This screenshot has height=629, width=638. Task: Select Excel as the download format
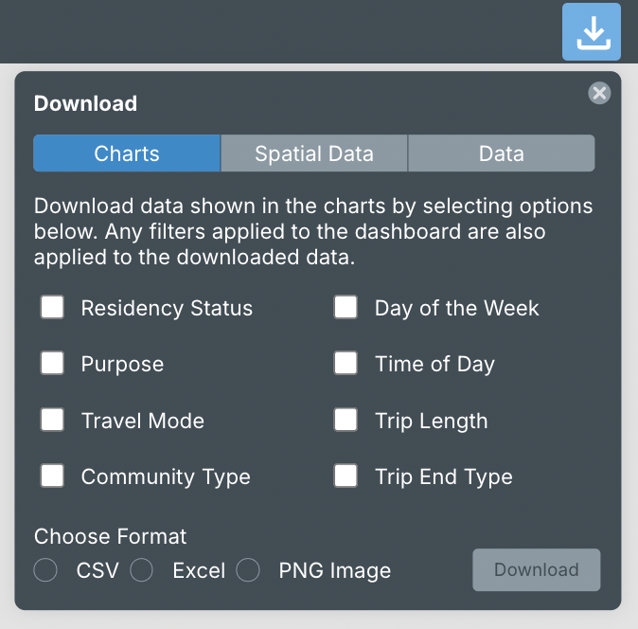[x=142, y=570]
